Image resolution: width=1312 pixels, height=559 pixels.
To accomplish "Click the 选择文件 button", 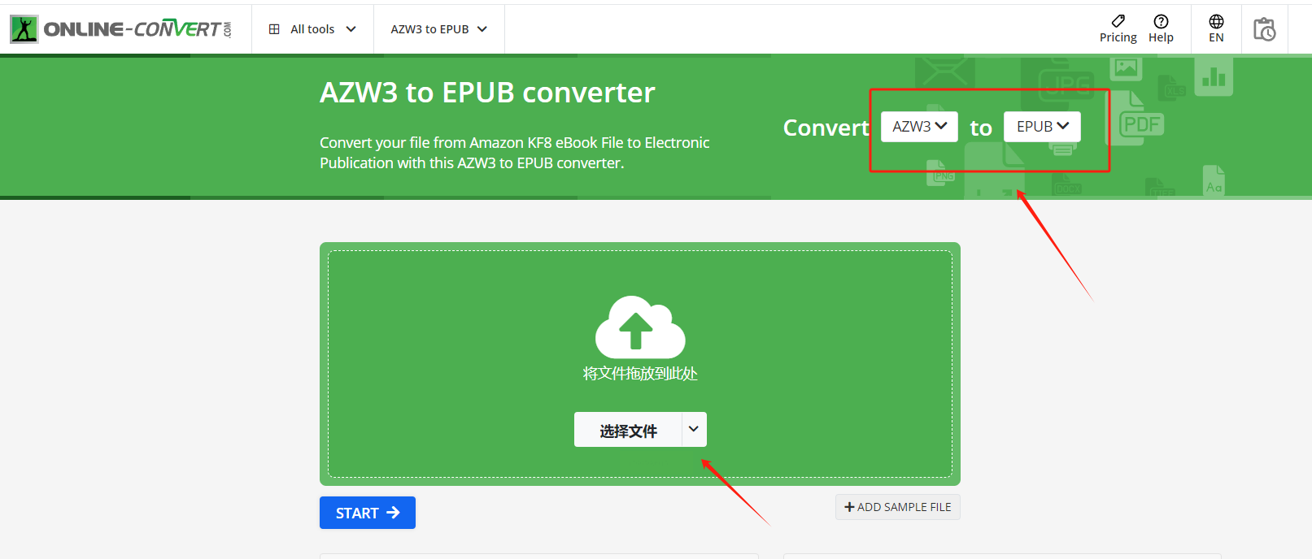I will pyautogui.click(x=627, y=430).
